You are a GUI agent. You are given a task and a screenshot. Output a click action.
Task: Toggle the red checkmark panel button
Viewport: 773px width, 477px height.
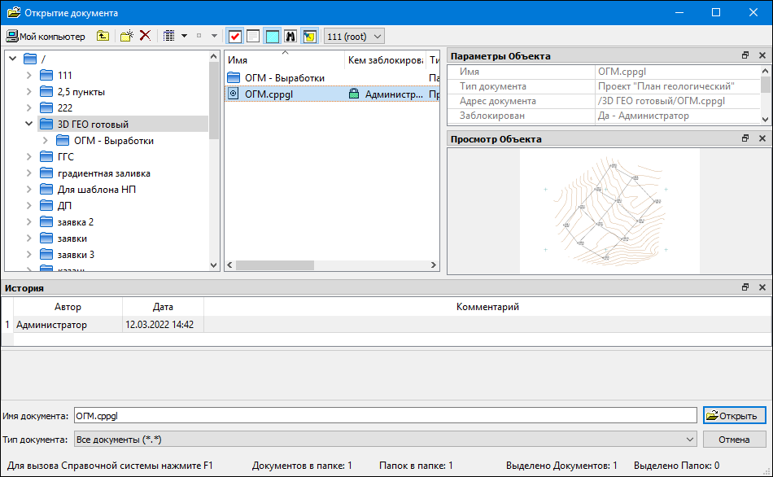235,36
